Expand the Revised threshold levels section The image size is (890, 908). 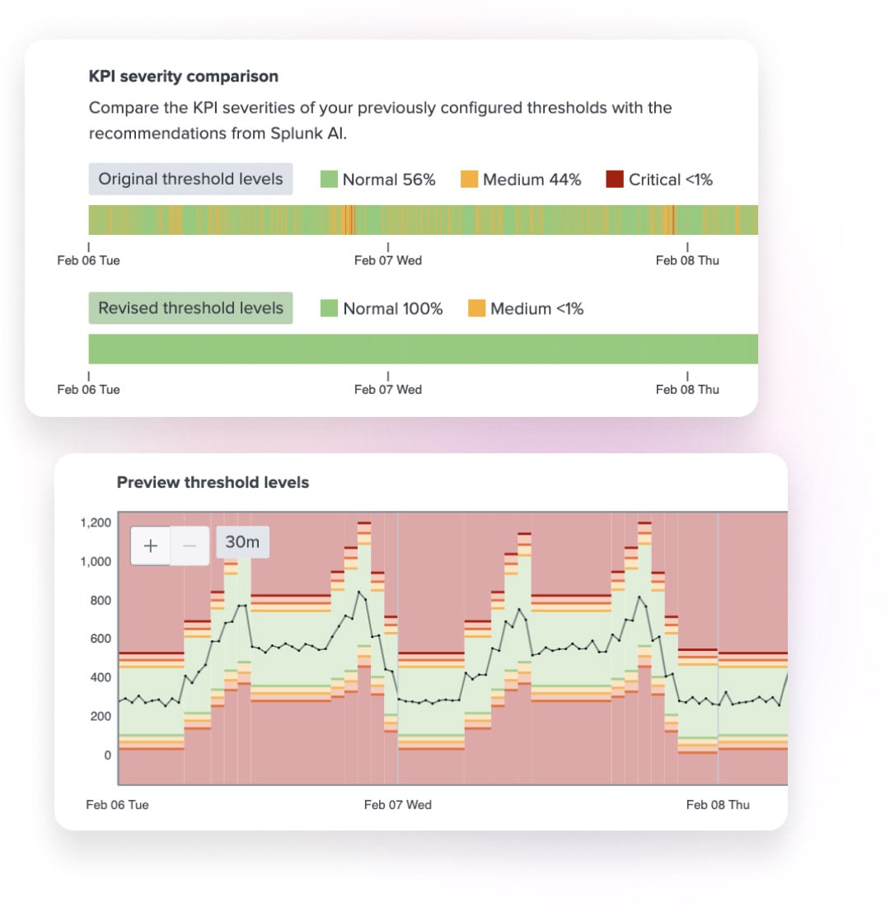click(x=190, y=307)
